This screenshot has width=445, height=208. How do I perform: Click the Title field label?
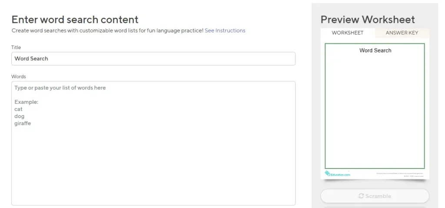click(16, 47)
